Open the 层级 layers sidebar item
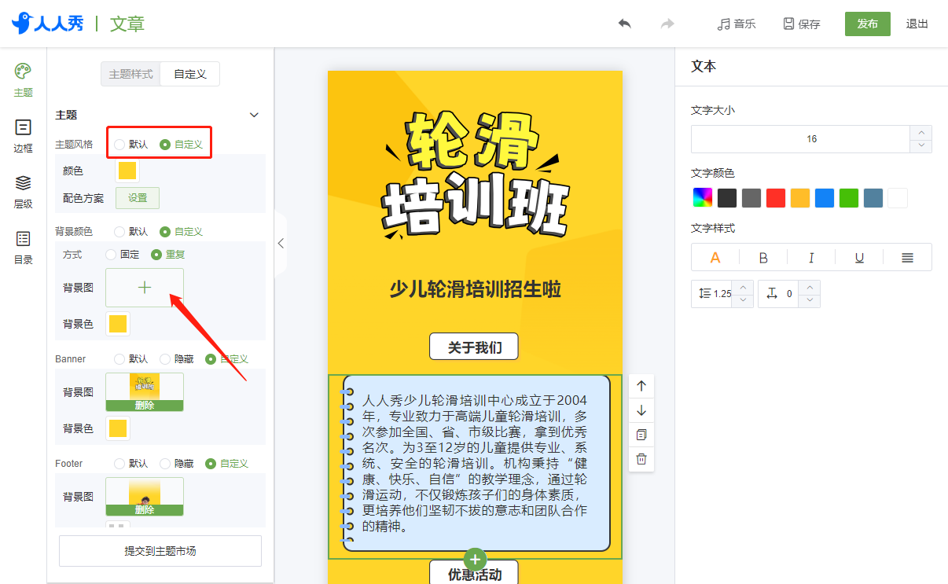Image resolution: width=948 pixels, height=584 pixels. (x=24, y=192)
